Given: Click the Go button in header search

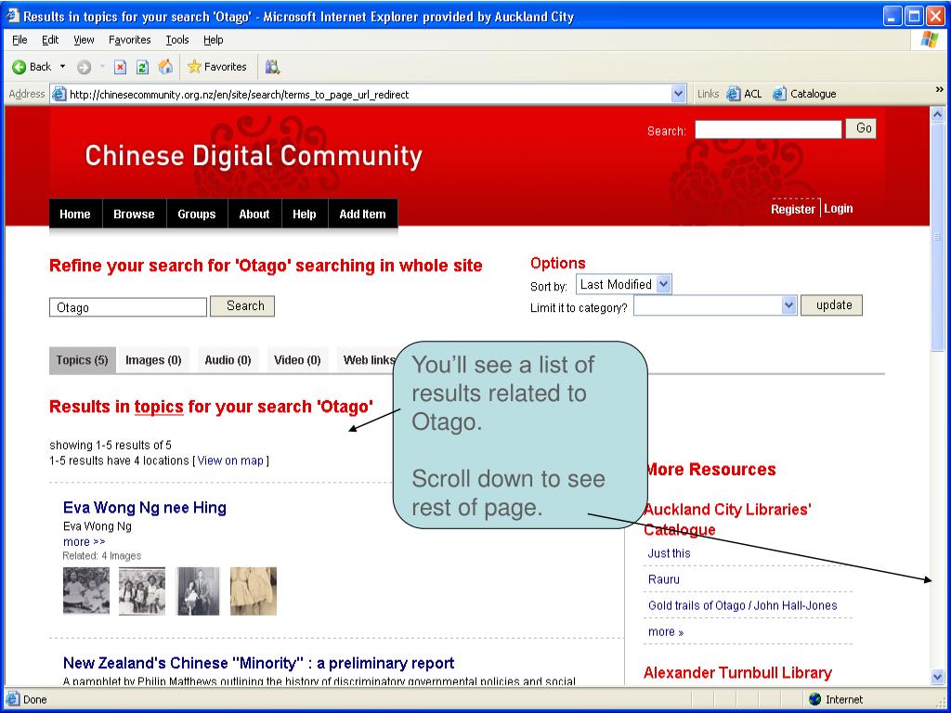Looking at the screenshot, I should [861, 128].
